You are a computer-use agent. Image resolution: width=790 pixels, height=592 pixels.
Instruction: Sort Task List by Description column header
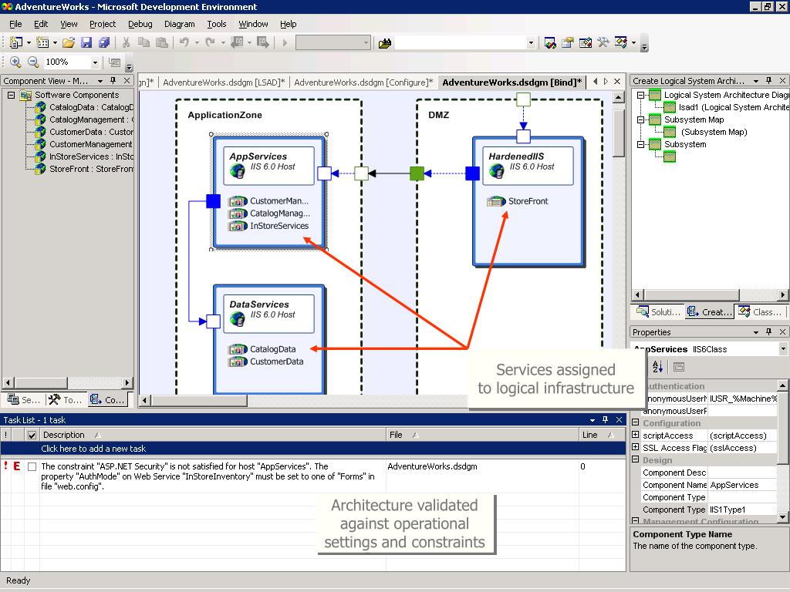(x=214, y=435)
